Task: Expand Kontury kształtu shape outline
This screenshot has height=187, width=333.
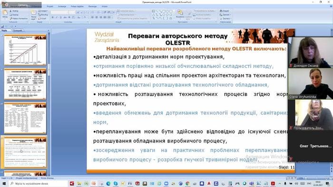Action: point(202,15)
